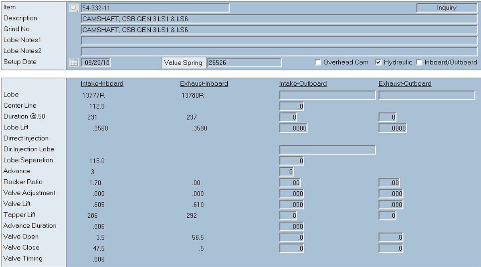
Task: Select the Lobe Notes2 empty field
Action: pos(279,51)
